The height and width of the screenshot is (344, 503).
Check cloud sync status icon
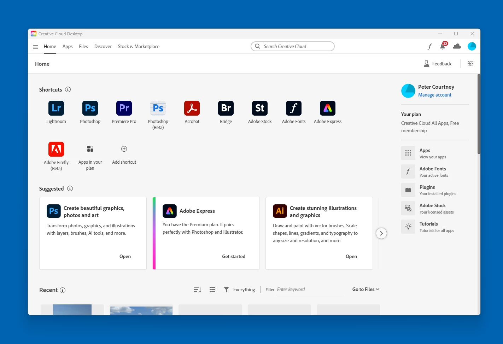click(x=457, y=46)
